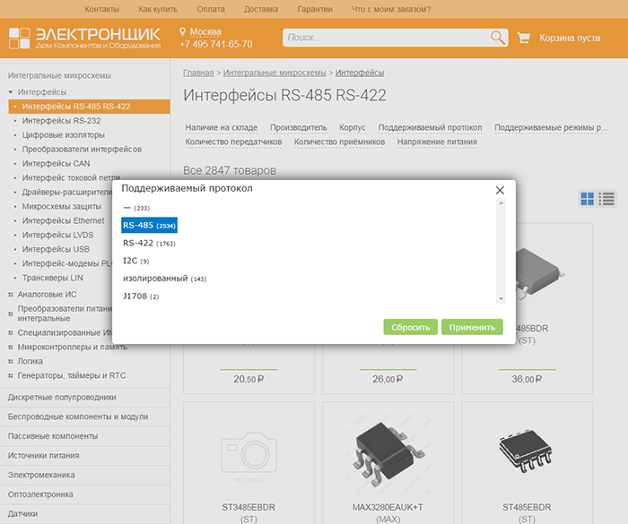Select the RS-485 (2534) option
Screen dimensions: 628x524
click(x=149, y=225)
